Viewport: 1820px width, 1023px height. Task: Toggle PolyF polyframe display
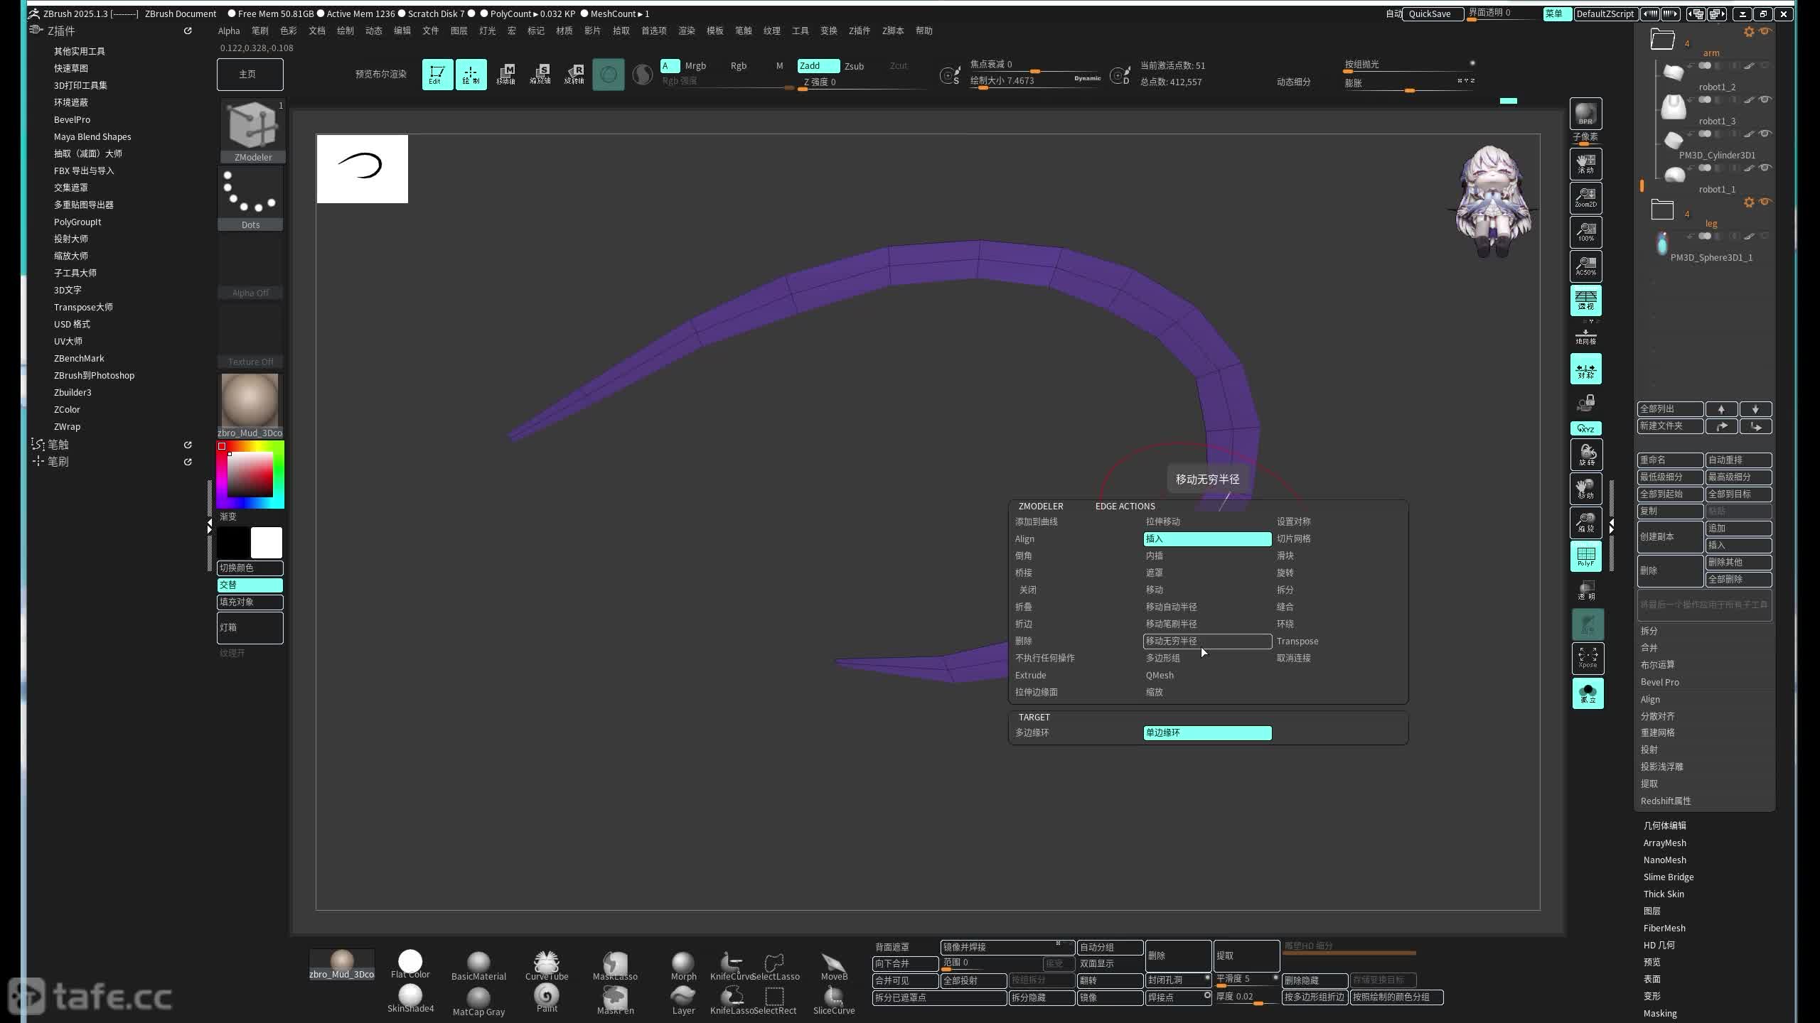tap(1585, 556)
